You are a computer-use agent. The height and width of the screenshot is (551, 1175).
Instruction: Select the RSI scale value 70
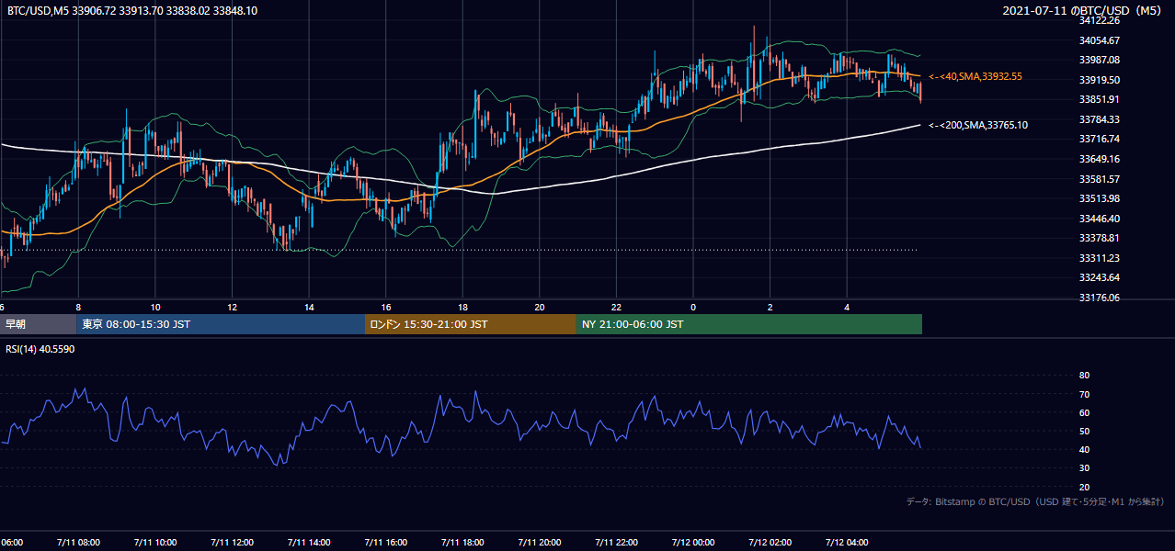[x=1084, y=394]
